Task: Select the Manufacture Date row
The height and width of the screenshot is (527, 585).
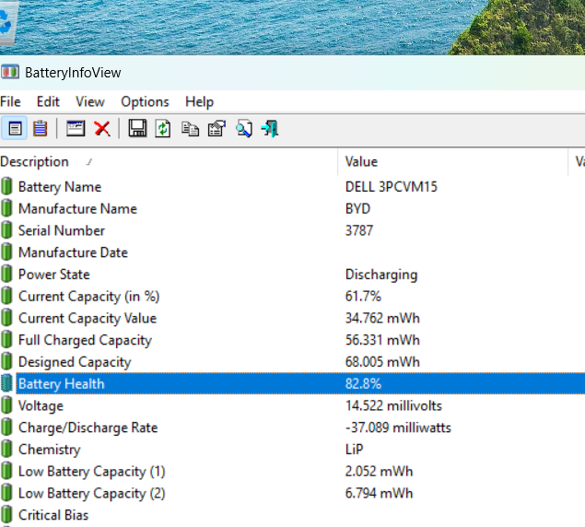Action: [293, 252]
